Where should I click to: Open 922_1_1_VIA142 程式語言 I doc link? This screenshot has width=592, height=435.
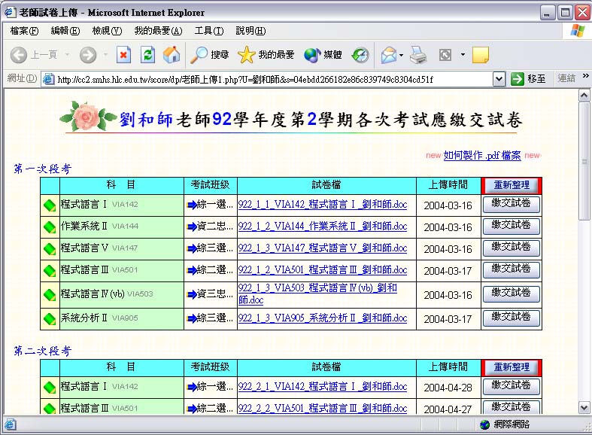coord(322,205)
